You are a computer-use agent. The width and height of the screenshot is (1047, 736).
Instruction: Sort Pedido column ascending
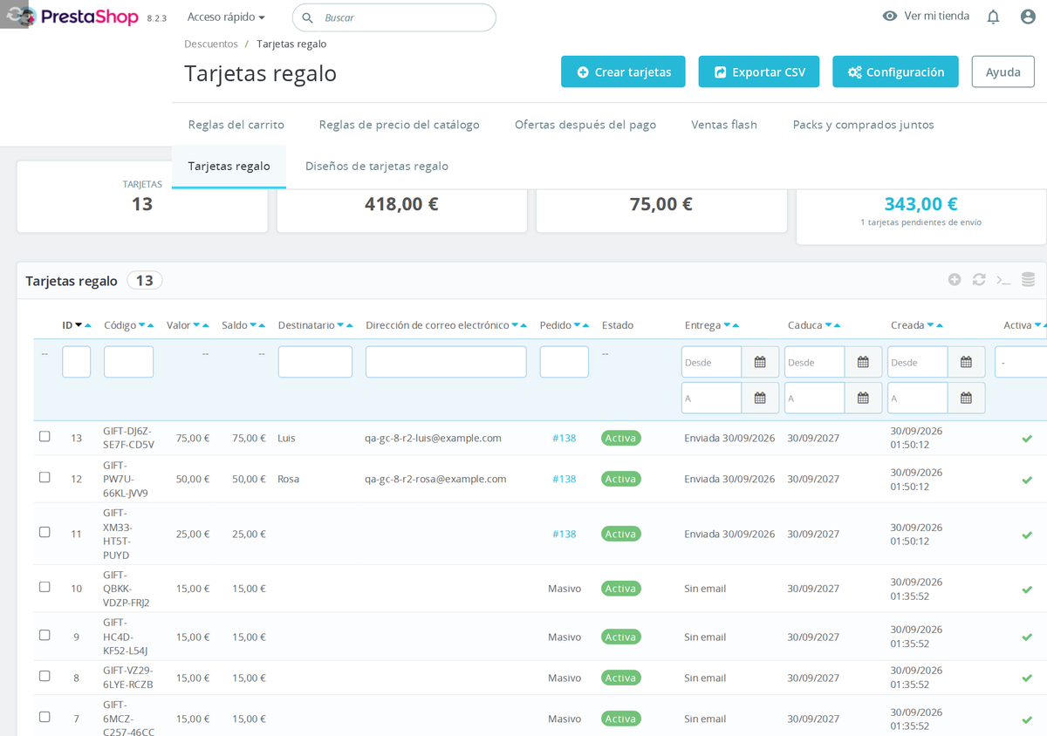(586, 325)
